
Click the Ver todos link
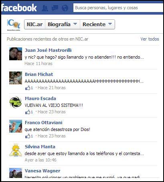(x=150, y=39)
